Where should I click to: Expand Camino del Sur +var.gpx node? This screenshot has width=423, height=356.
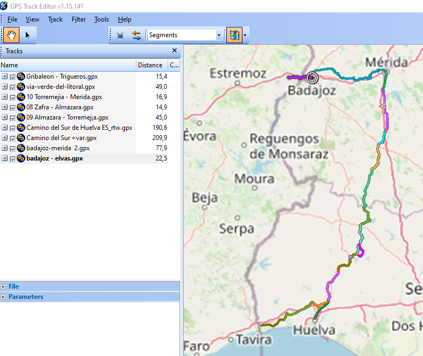4,138
